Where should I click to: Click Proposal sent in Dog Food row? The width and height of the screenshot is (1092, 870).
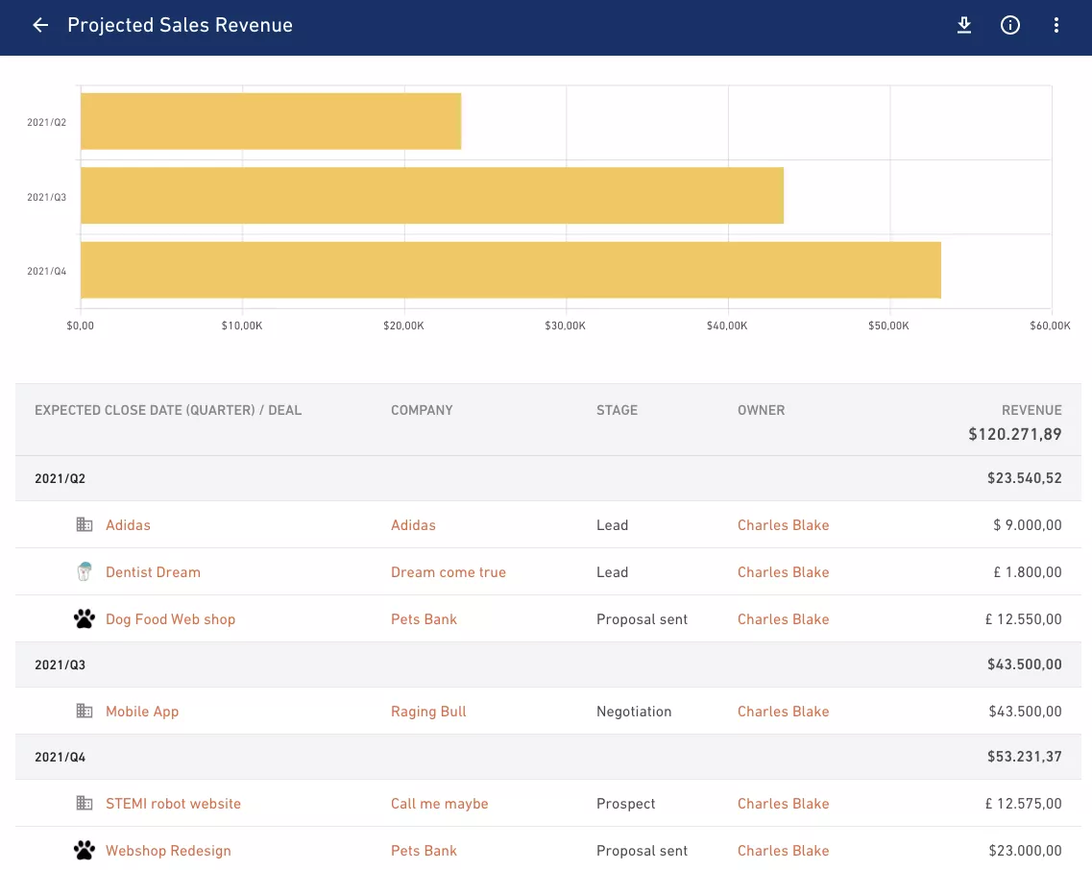click(642, 619)
